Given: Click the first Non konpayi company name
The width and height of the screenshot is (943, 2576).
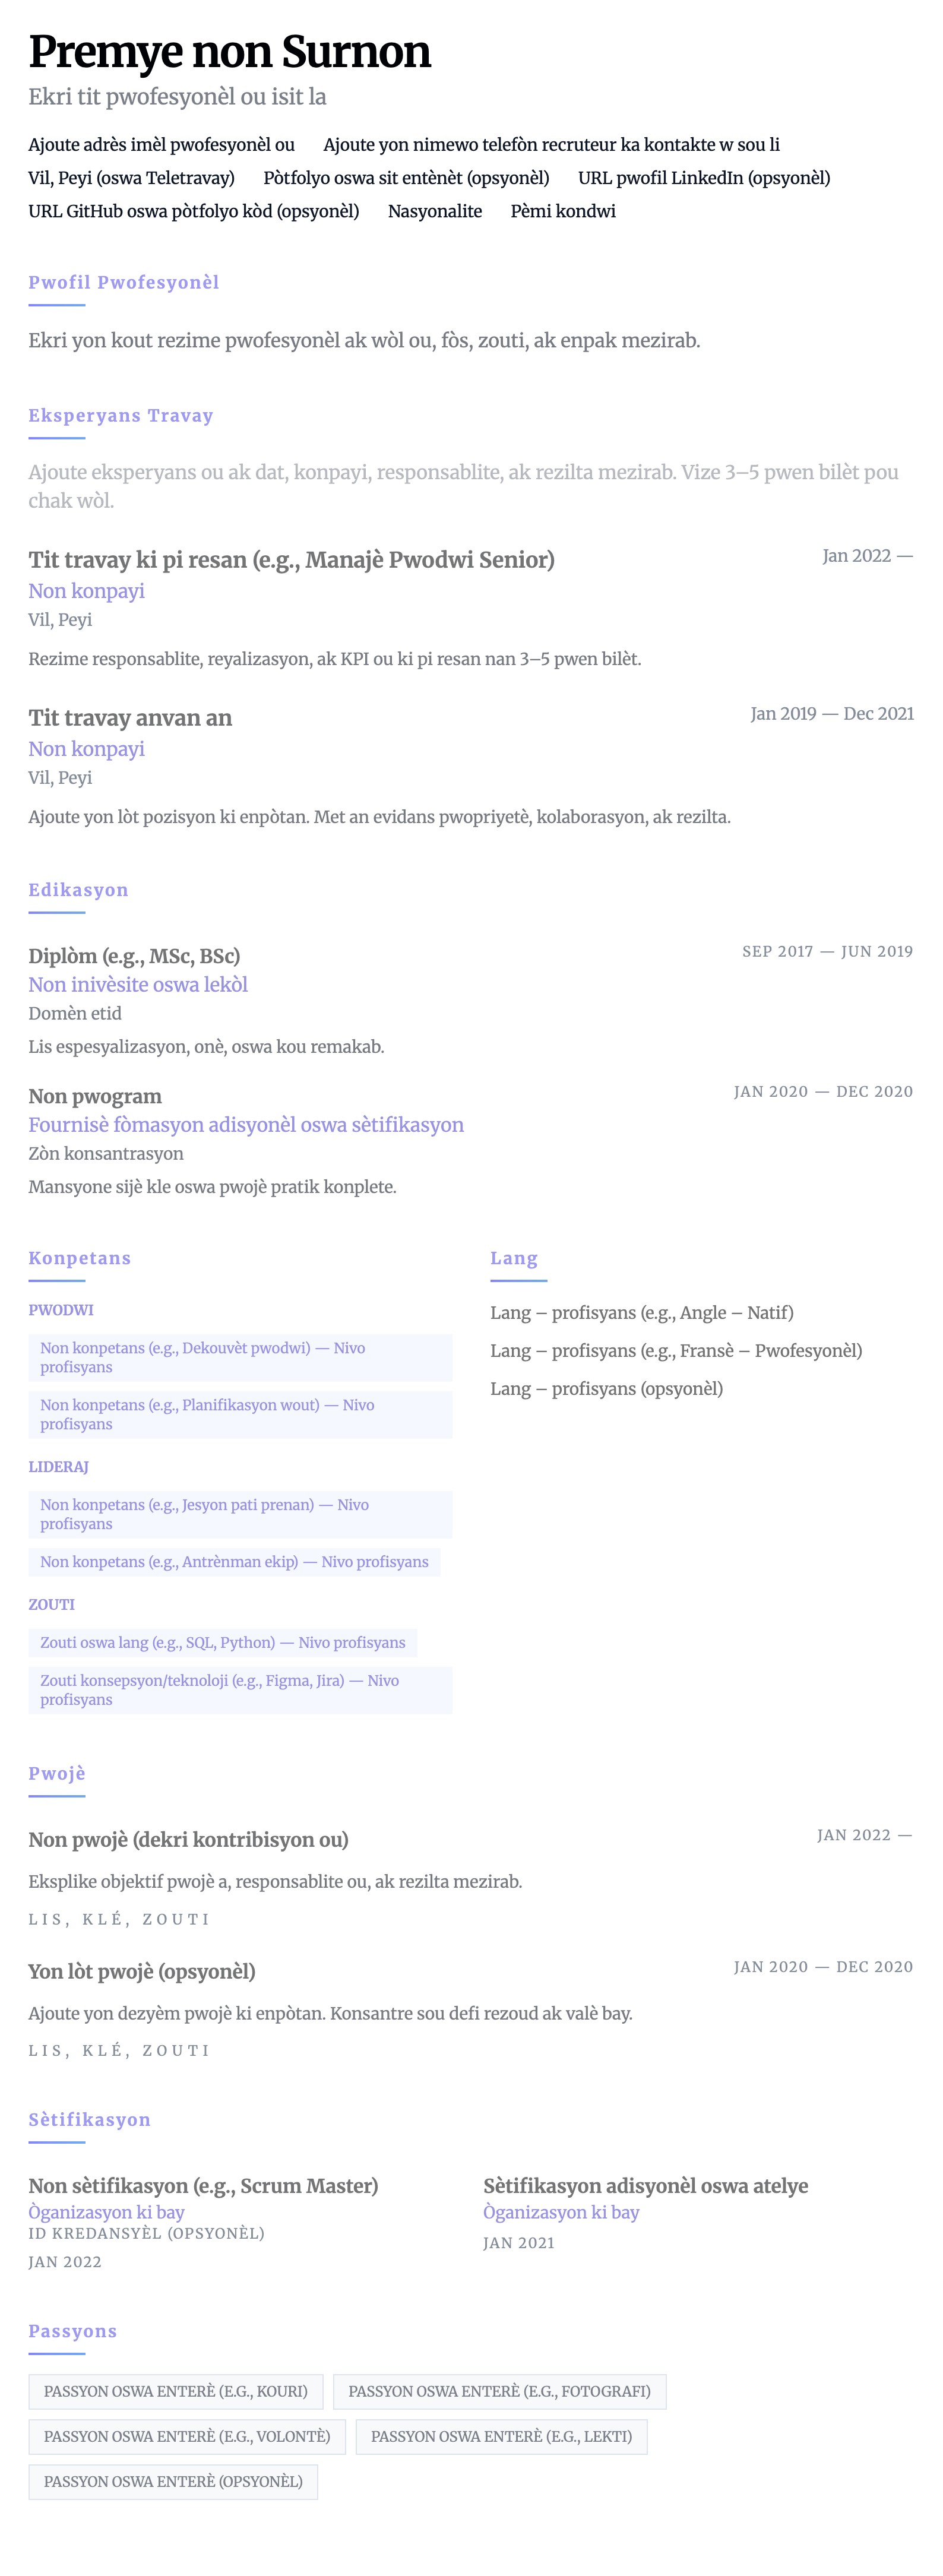Looking at the screenshot, I should coord(86,591).
